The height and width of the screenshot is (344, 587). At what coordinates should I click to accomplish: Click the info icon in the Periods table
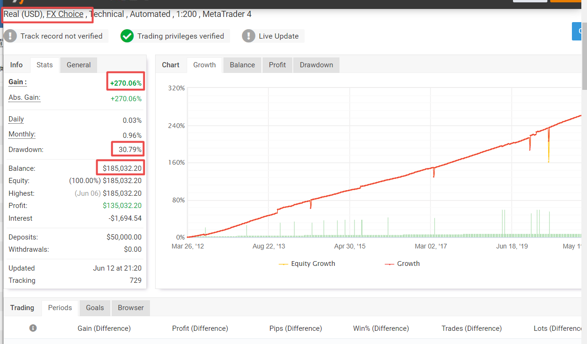33,328
